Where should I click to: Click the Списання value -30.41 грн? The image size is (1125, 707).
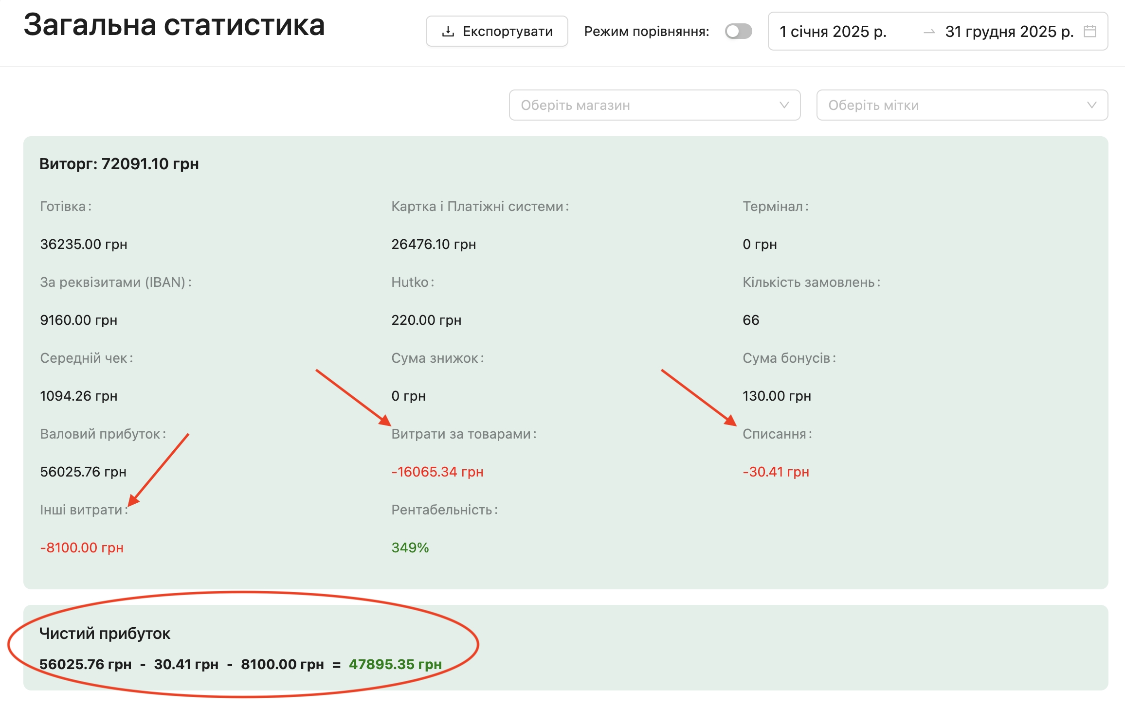point(776,472)
